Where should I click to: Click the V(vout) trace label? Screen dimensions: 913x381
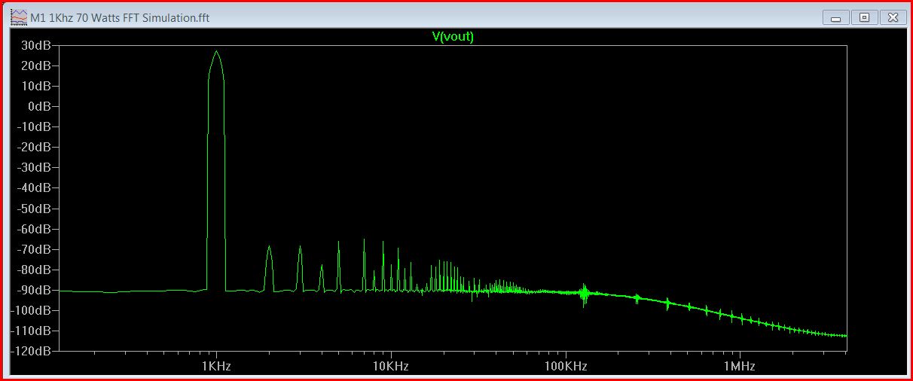(452, 36)
